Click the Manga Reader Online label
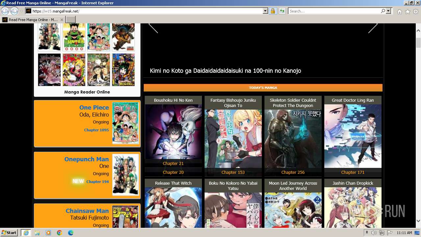This screenshot has height=237, width=421. [x=87, y=92]
